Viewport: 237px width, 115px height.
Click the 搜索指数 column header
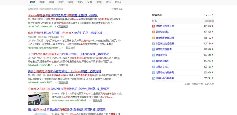(x=209, y=20)
